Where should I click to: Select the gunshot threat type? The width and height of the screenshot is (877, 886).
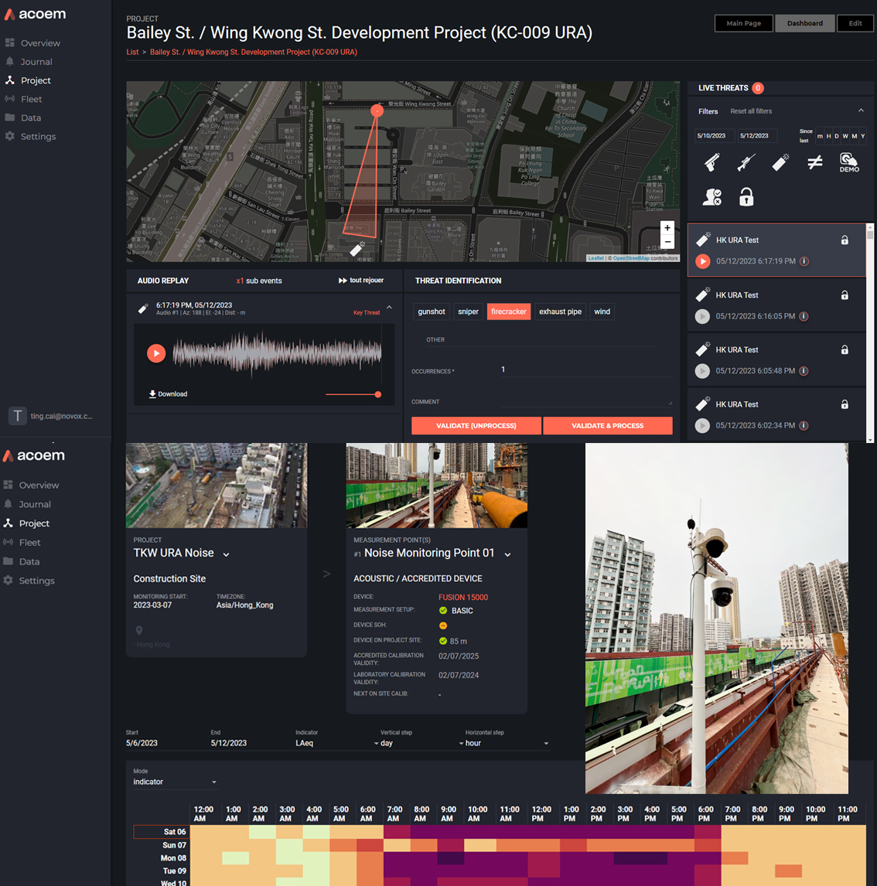[432, 312]
